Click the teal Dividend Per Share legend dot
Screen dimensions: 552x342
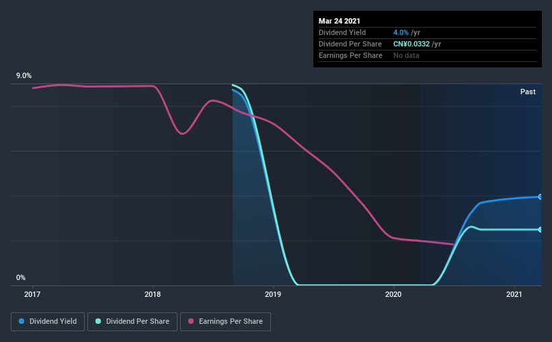point(98,321)
